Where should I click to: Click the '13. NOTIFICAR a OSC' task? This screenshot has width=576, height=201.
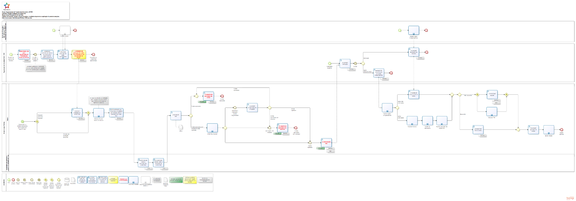[326, 143]
